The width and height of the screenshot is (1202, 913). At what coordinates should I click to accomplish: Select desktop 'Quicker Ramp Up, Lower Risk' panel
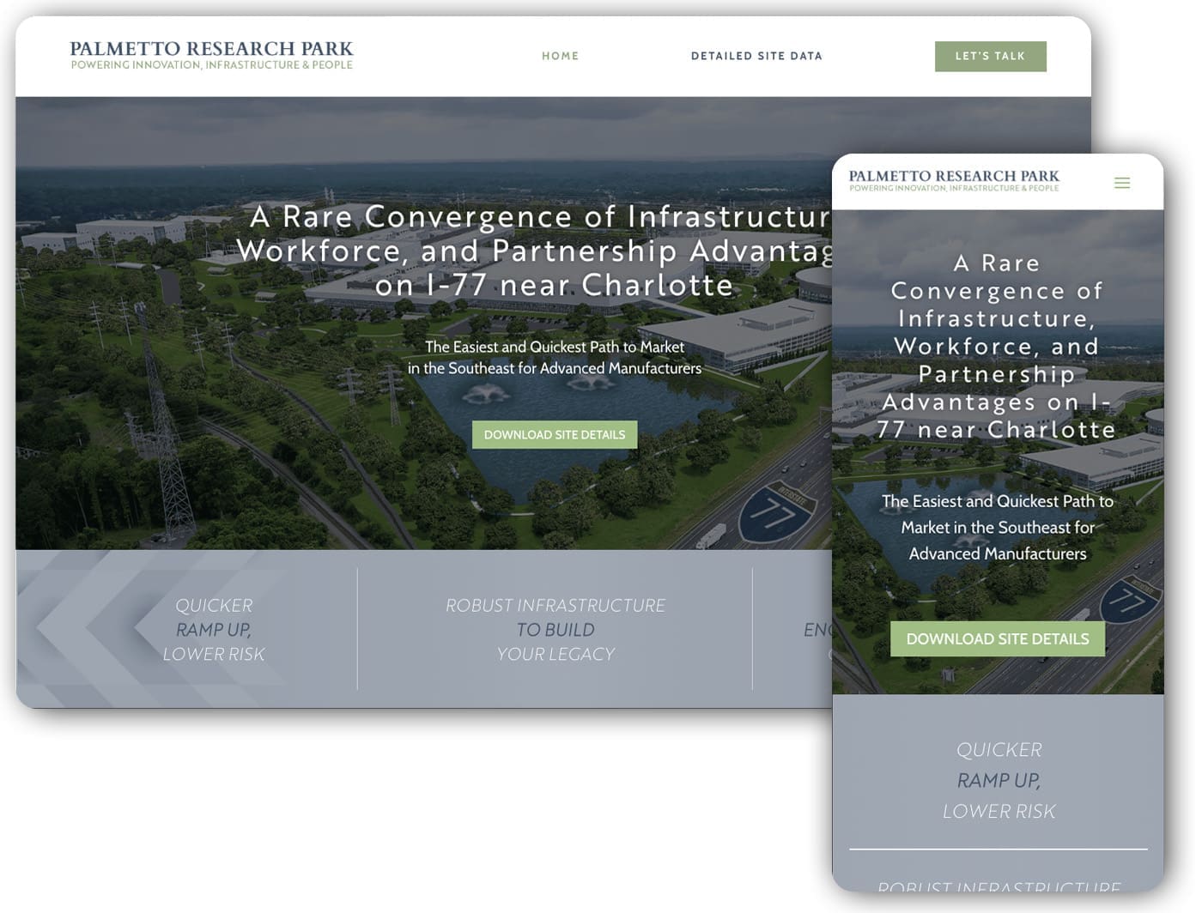(x=214, y=630)
